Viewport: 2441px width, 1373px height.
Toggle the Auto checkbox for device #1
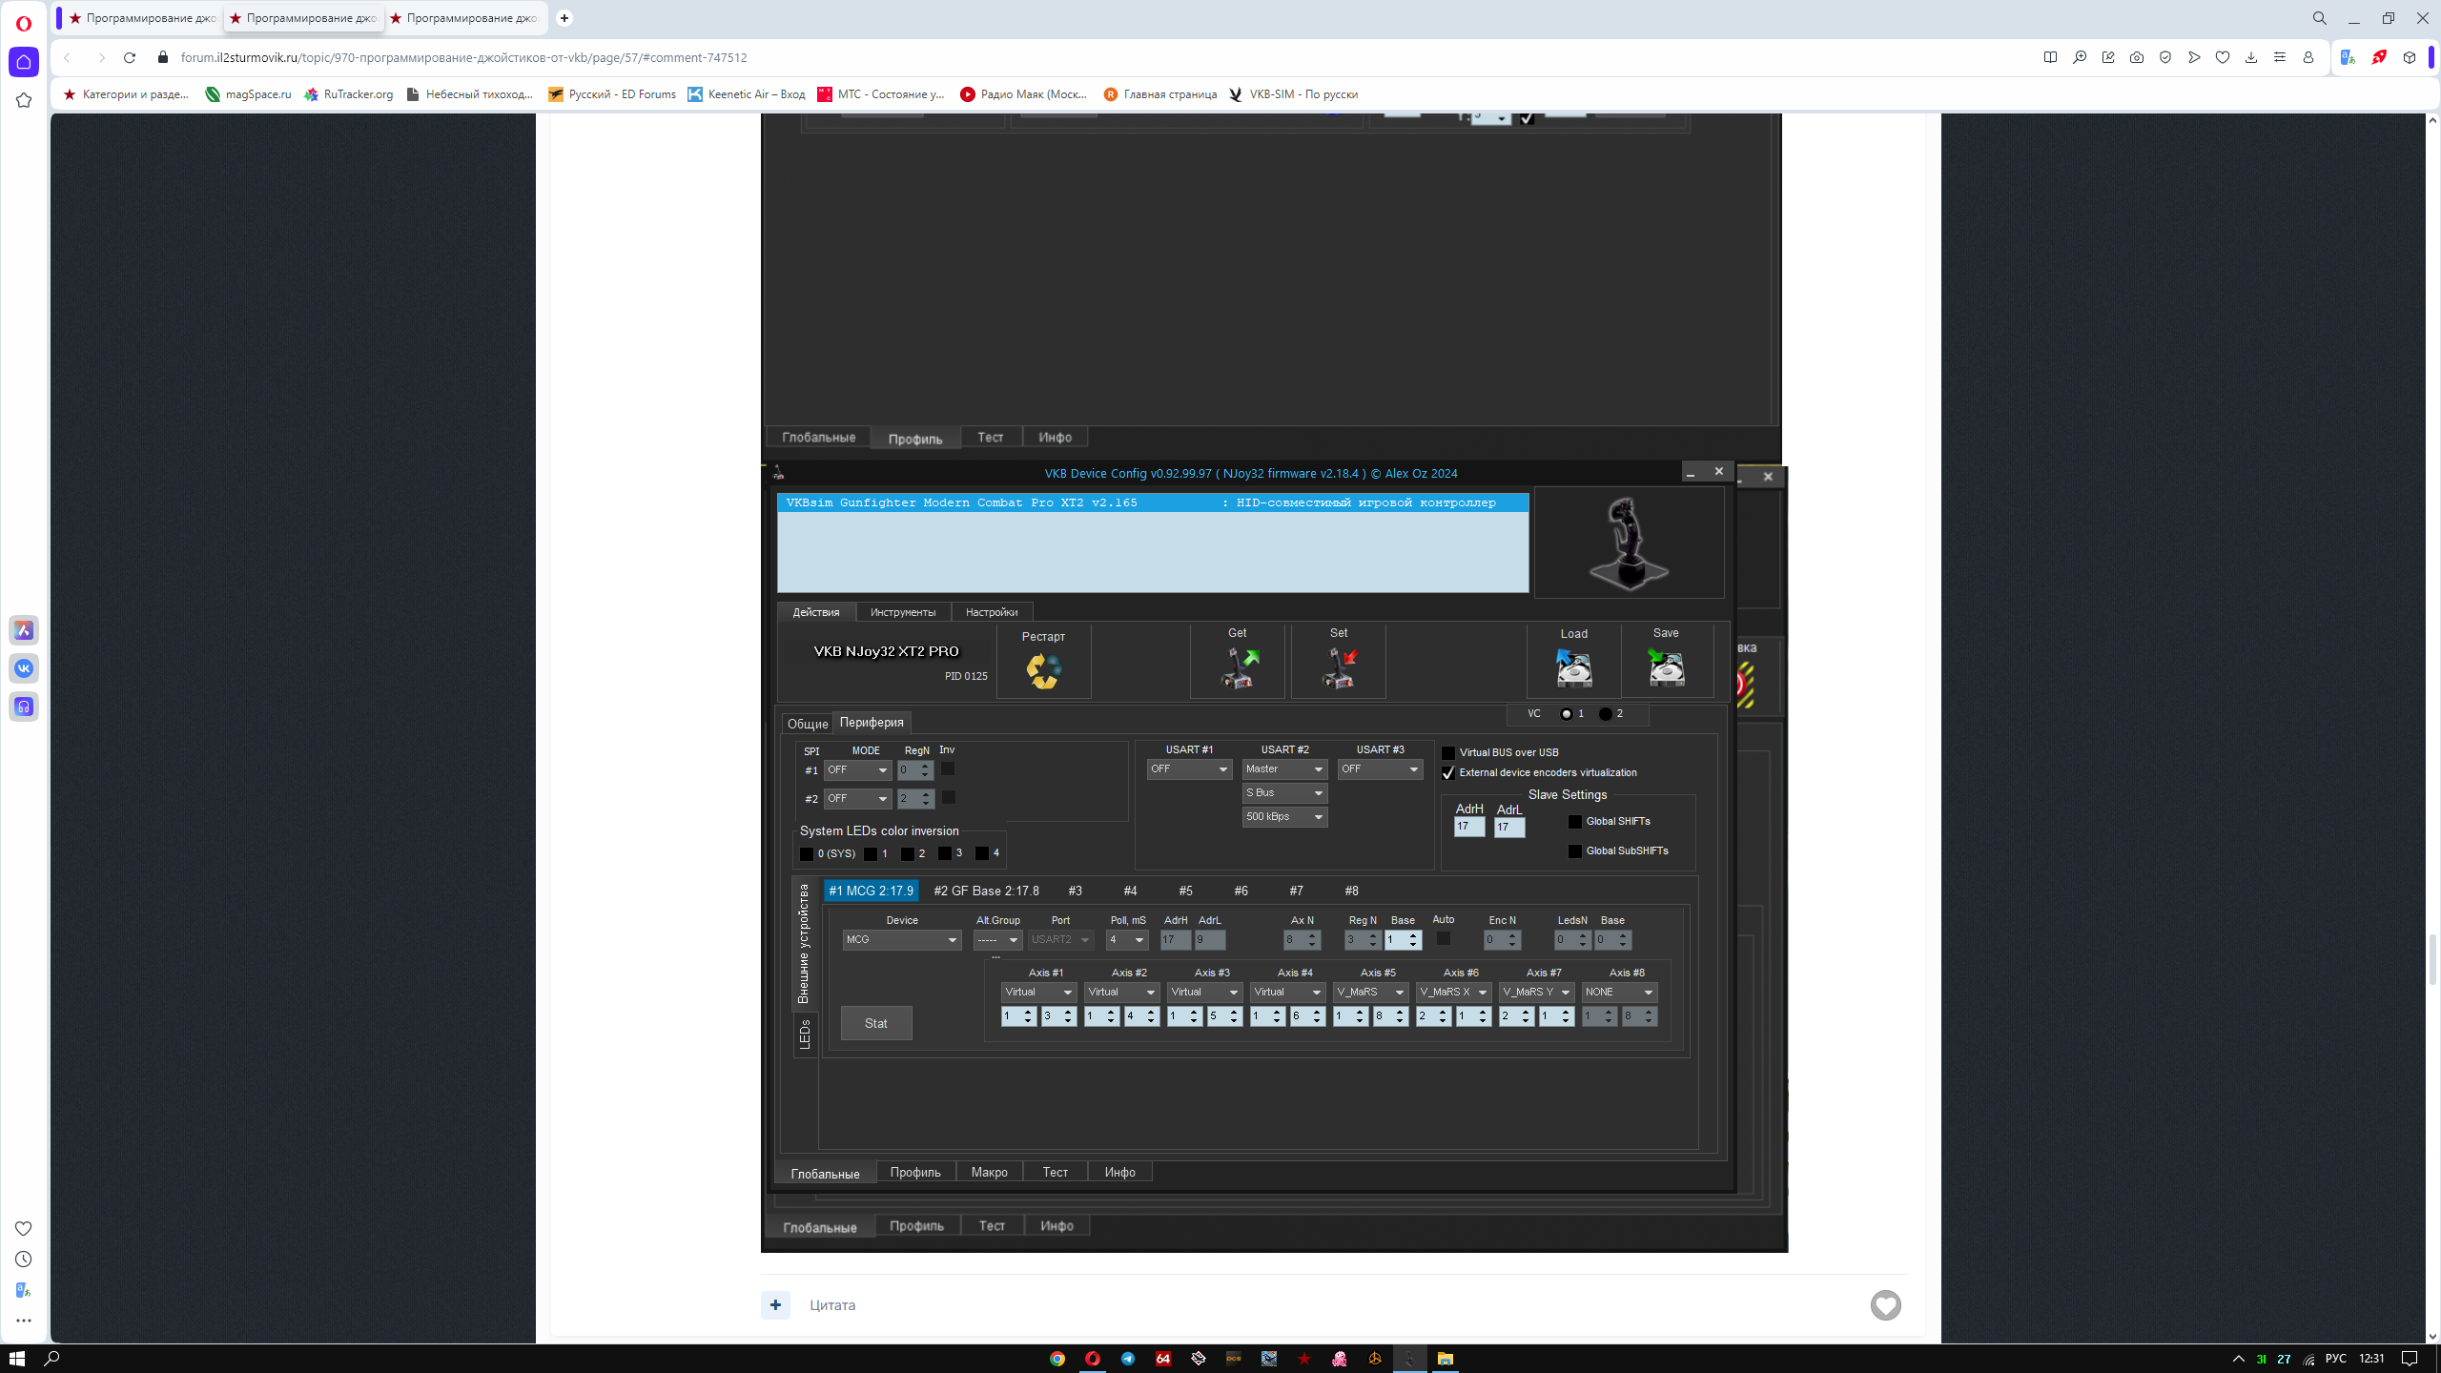pyautogui.click(x=1444, y=938)
